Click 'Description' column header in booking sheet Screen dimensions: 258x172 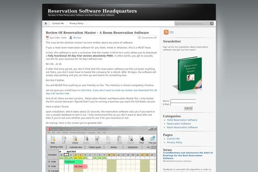click(52, 155)
